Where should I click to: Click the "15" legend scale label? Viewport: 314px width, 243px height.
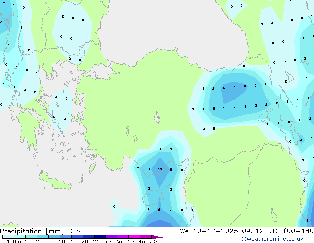click(x=73, y=241)
